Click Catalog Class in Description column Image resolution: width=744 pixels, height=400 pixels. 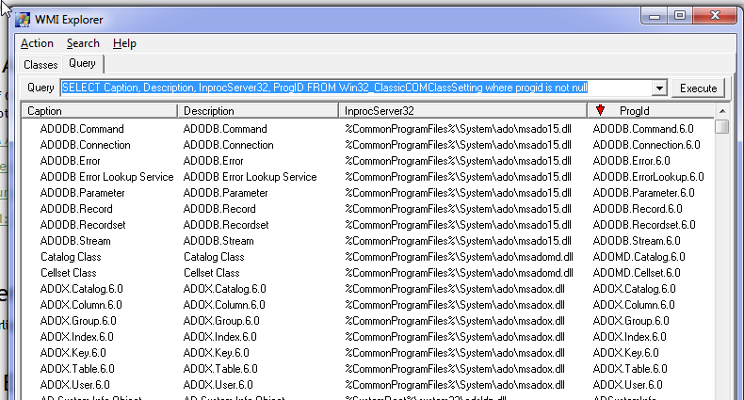pyautogui.click(x=214, y=257)
